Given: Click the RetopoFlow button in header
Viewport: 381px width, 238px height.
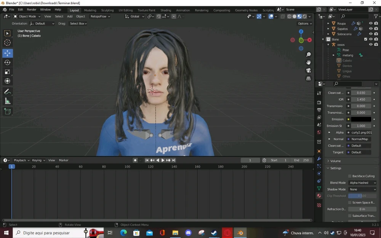Looking at the screenshot, I should pos(100,16).
